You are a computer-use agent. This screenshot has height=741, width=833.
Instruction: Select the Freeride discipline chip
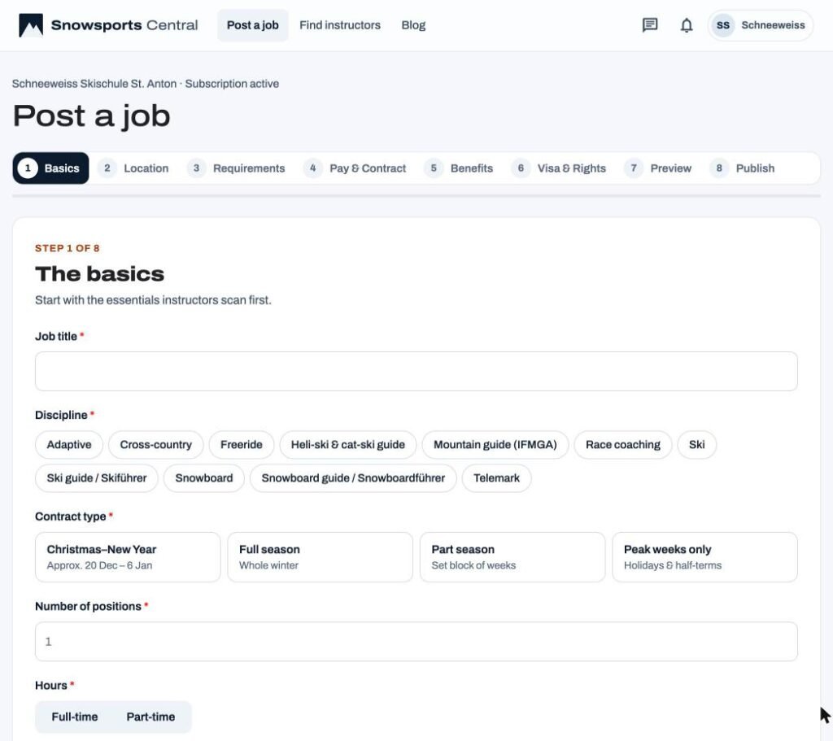[241, 445]
